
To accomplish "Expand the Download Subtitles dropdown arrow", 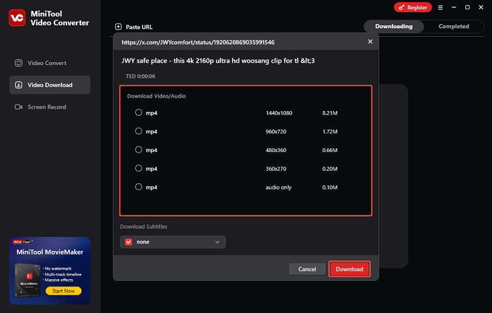I will [x=217, y=242].
